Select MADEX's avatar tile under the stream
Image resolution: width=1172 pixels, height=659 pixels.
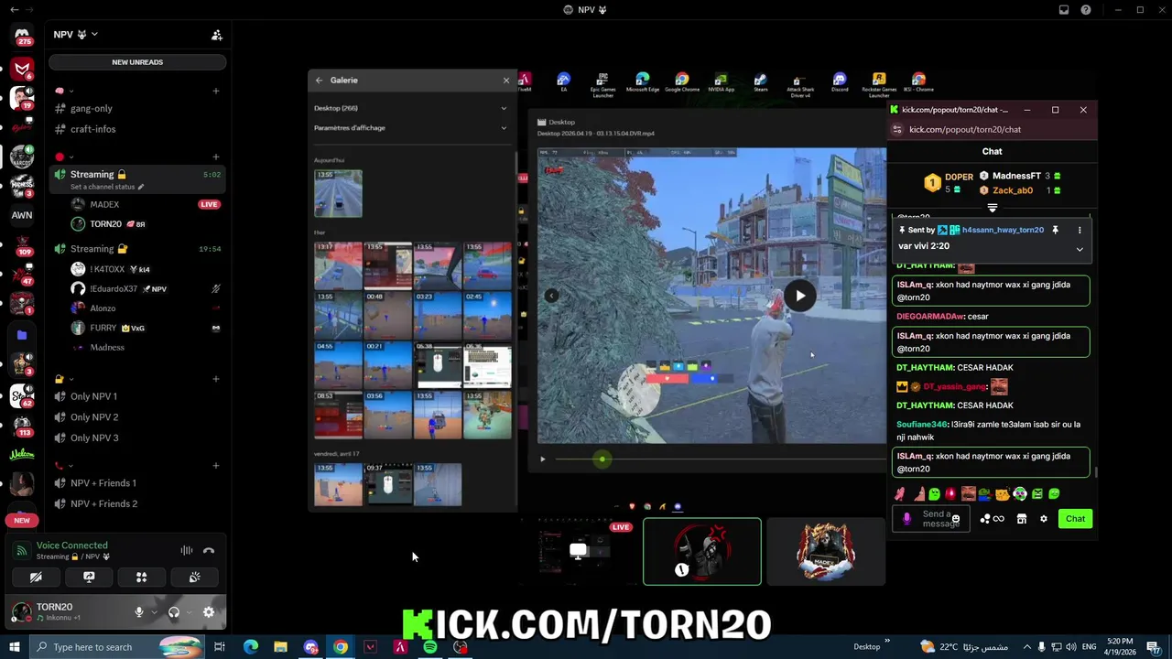pyautogui.click(x=826, y=551)
